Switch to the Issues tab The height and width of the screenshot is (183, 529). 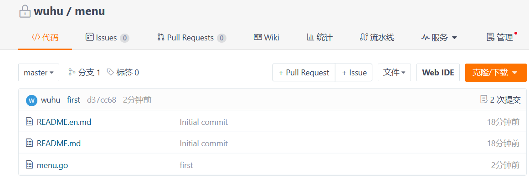[107, 38]
